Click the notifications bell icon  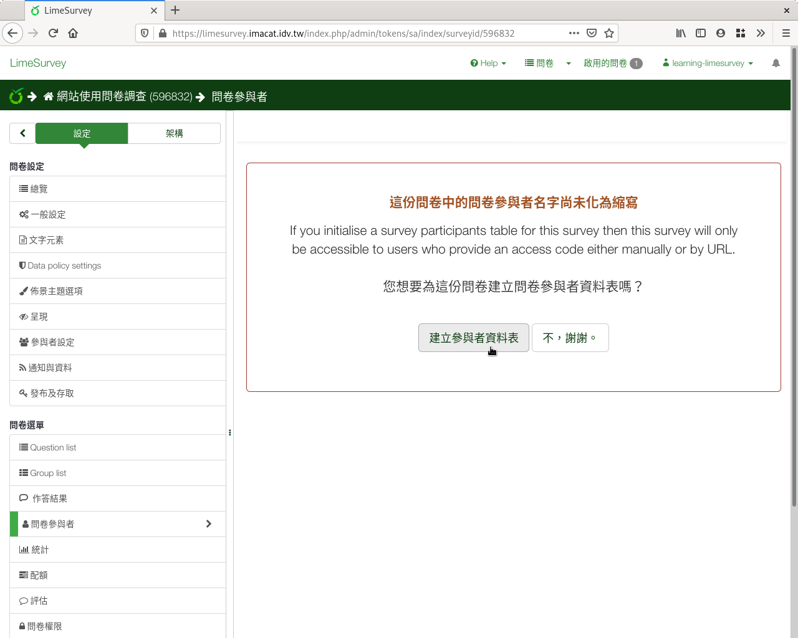(776, 63)
